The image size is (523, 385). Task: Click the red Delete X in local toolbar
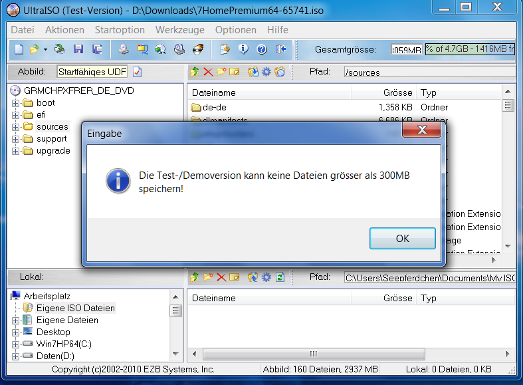pos(221,277)
